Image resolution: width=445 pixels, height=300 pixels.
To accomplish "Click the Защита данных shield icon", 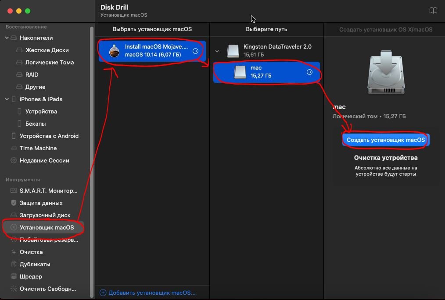I will tap(14, 203).
